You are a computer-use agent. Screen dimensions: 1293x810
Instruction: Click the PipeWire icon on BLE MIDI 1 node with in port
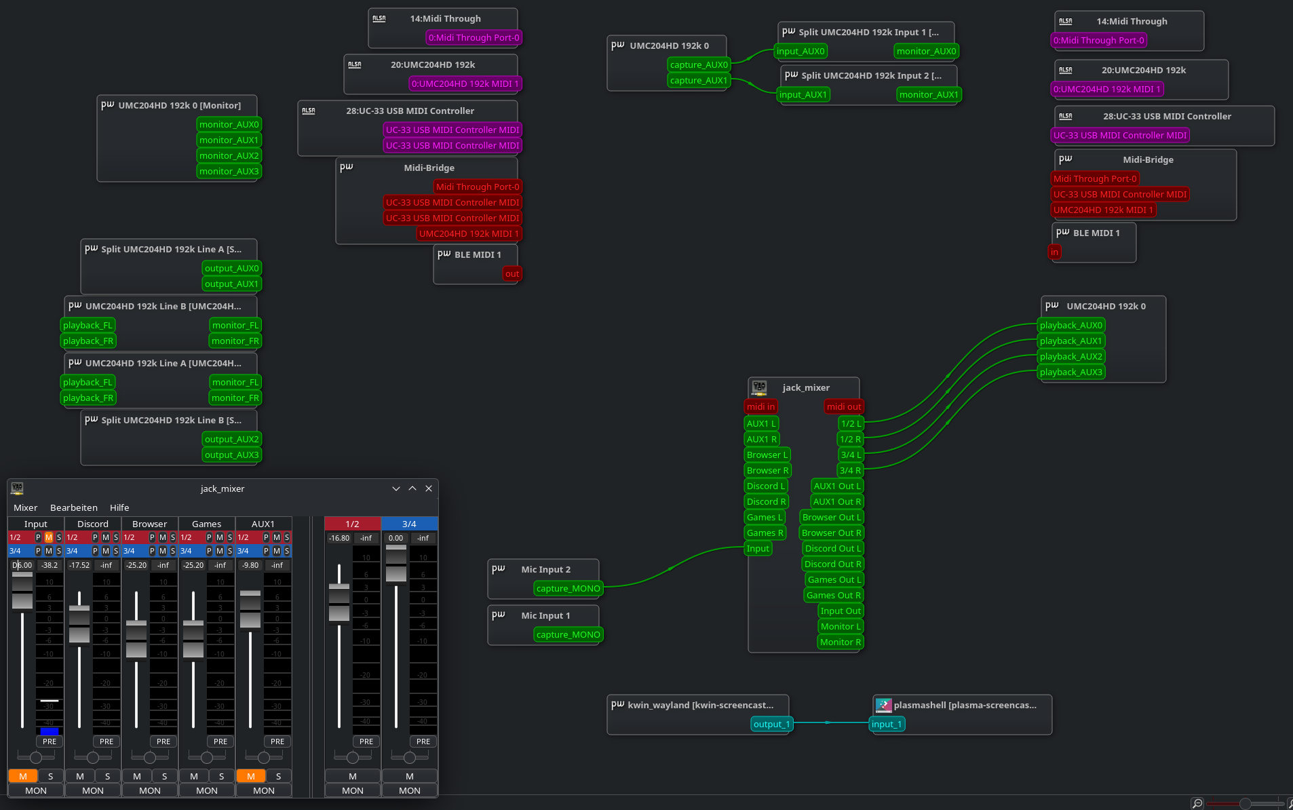(1063, 233)
